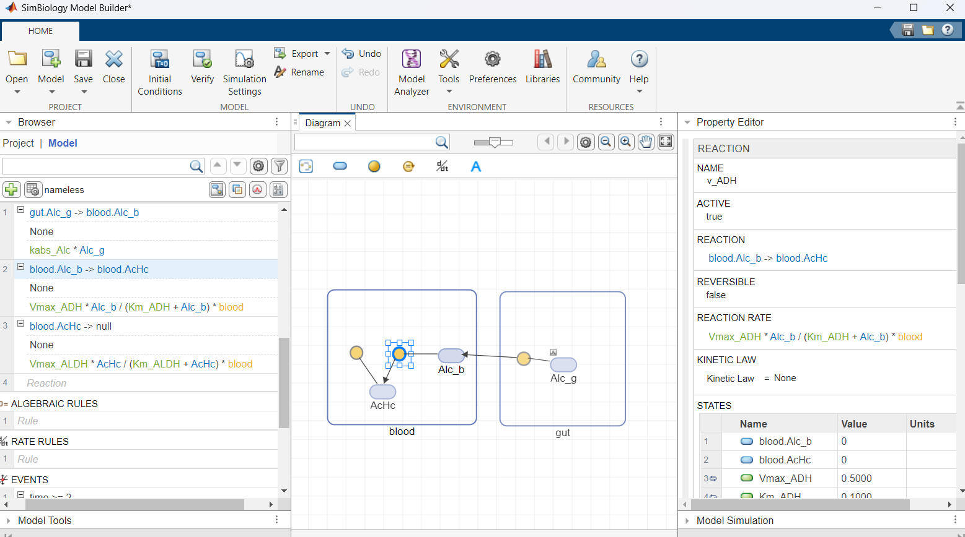Viewport: 965px width, 537px height.
Task: Add a repeated assignment rule block
Action: coord(408,166)
